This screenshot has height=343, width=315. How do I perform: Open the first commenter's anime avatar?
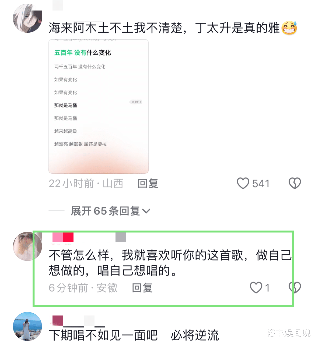click(x=27, y=18)
